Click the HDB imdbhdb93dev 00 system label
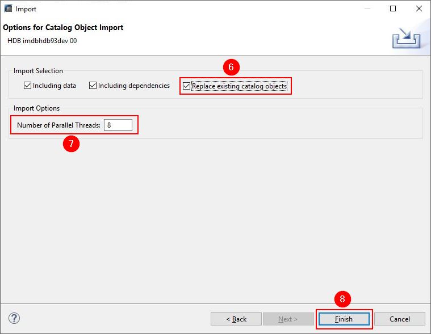 [42, 41]
